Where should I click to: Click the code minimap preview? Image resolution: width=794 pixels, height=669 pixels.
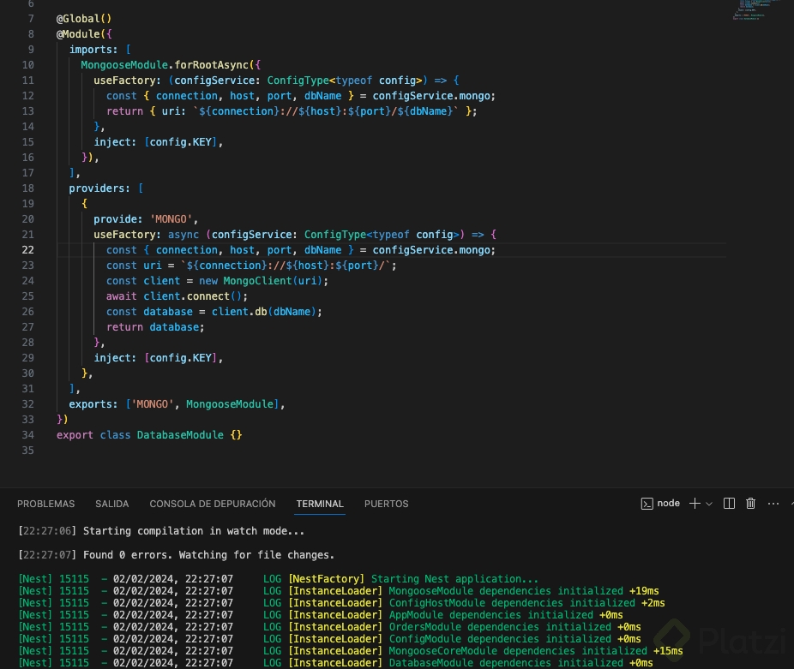(x=755, y=10)
